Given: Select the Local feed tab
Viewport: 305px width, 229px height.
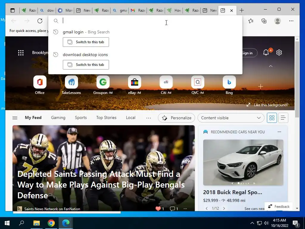Looking at the screenshot, I should pyautogui.click(x=130, y=117).
